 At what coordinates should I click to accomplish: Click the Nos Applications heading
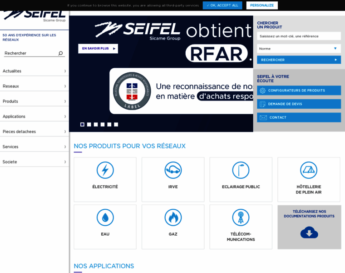[x=104, y=266]
